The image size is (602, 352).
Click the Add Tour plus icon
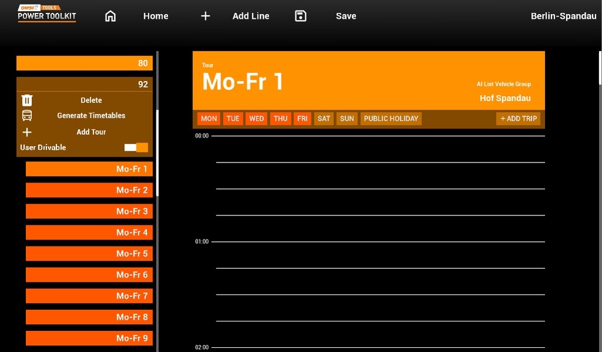point(27,132)
